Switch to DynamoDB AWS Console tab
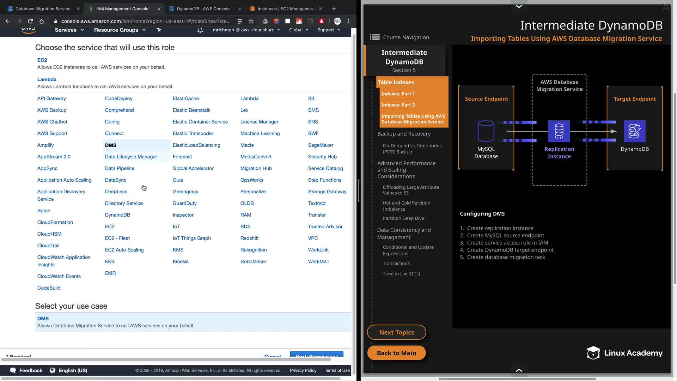The width and height of the screenshot is (677, 381). click(203, 9)
